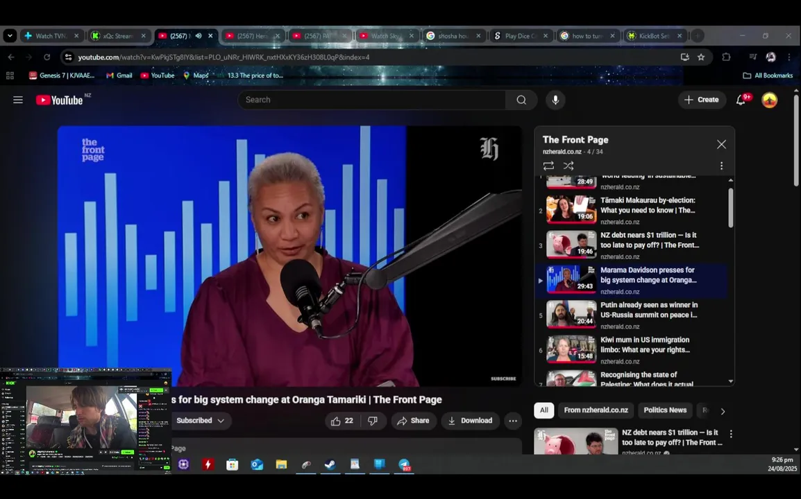Go to YouTube home via logo
Viewport: 801px width, 499px height.
point(59,100)
